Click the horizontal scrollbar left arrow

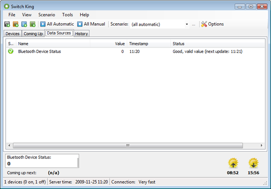[x=9, y=146]
